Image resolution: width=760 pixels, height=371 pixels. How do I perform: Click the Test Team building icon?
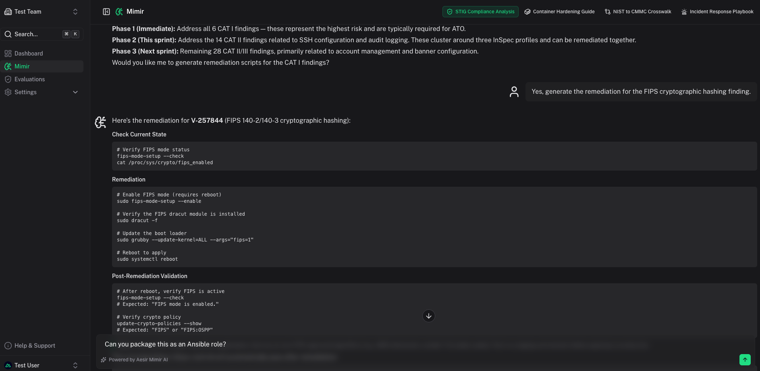[8, 11]
